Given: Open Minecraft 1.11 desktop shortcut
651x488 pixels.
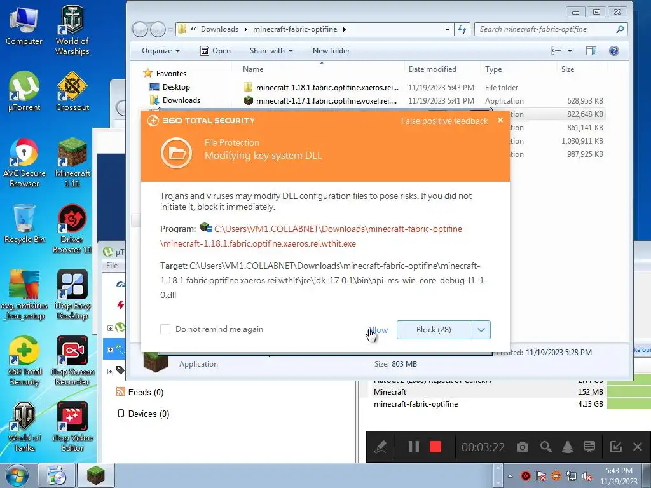Looking at the screenshot, I should click(72, 162).
